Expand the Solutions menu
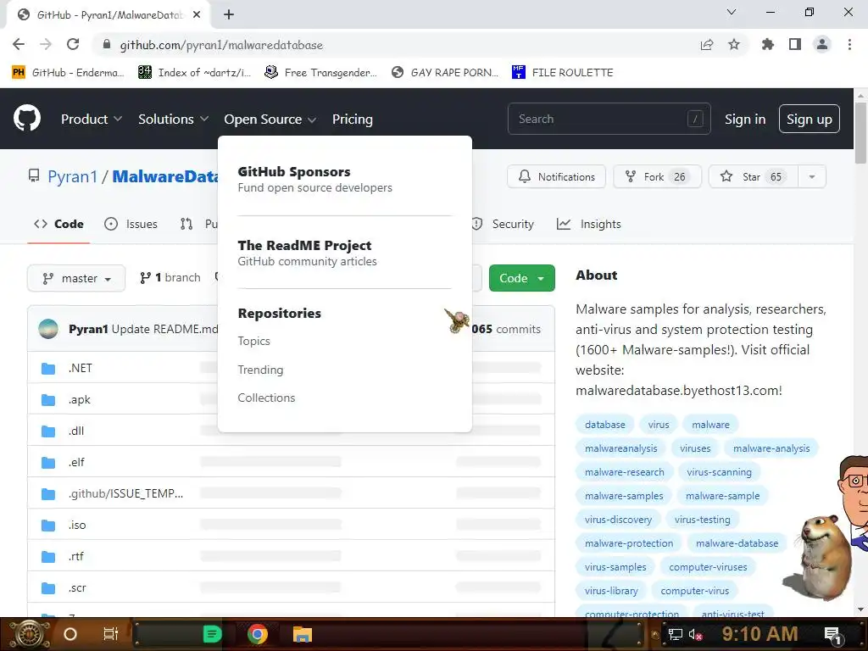Screen dimensions: 868x651 coord(173,119)
